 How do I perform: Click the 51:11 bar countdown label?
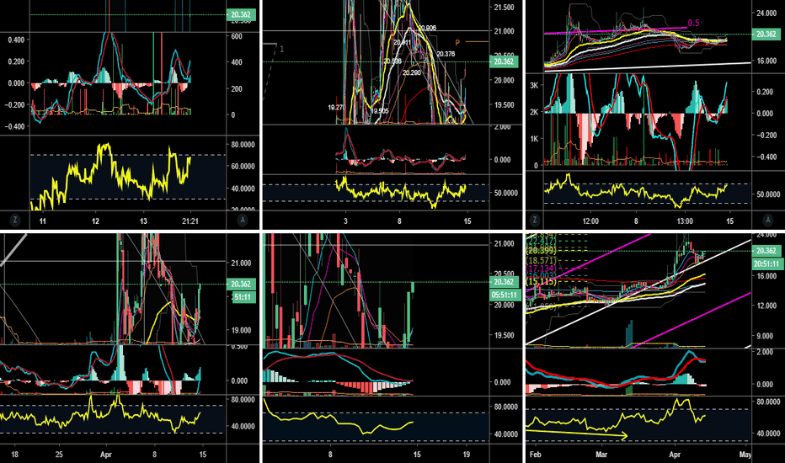243,297
